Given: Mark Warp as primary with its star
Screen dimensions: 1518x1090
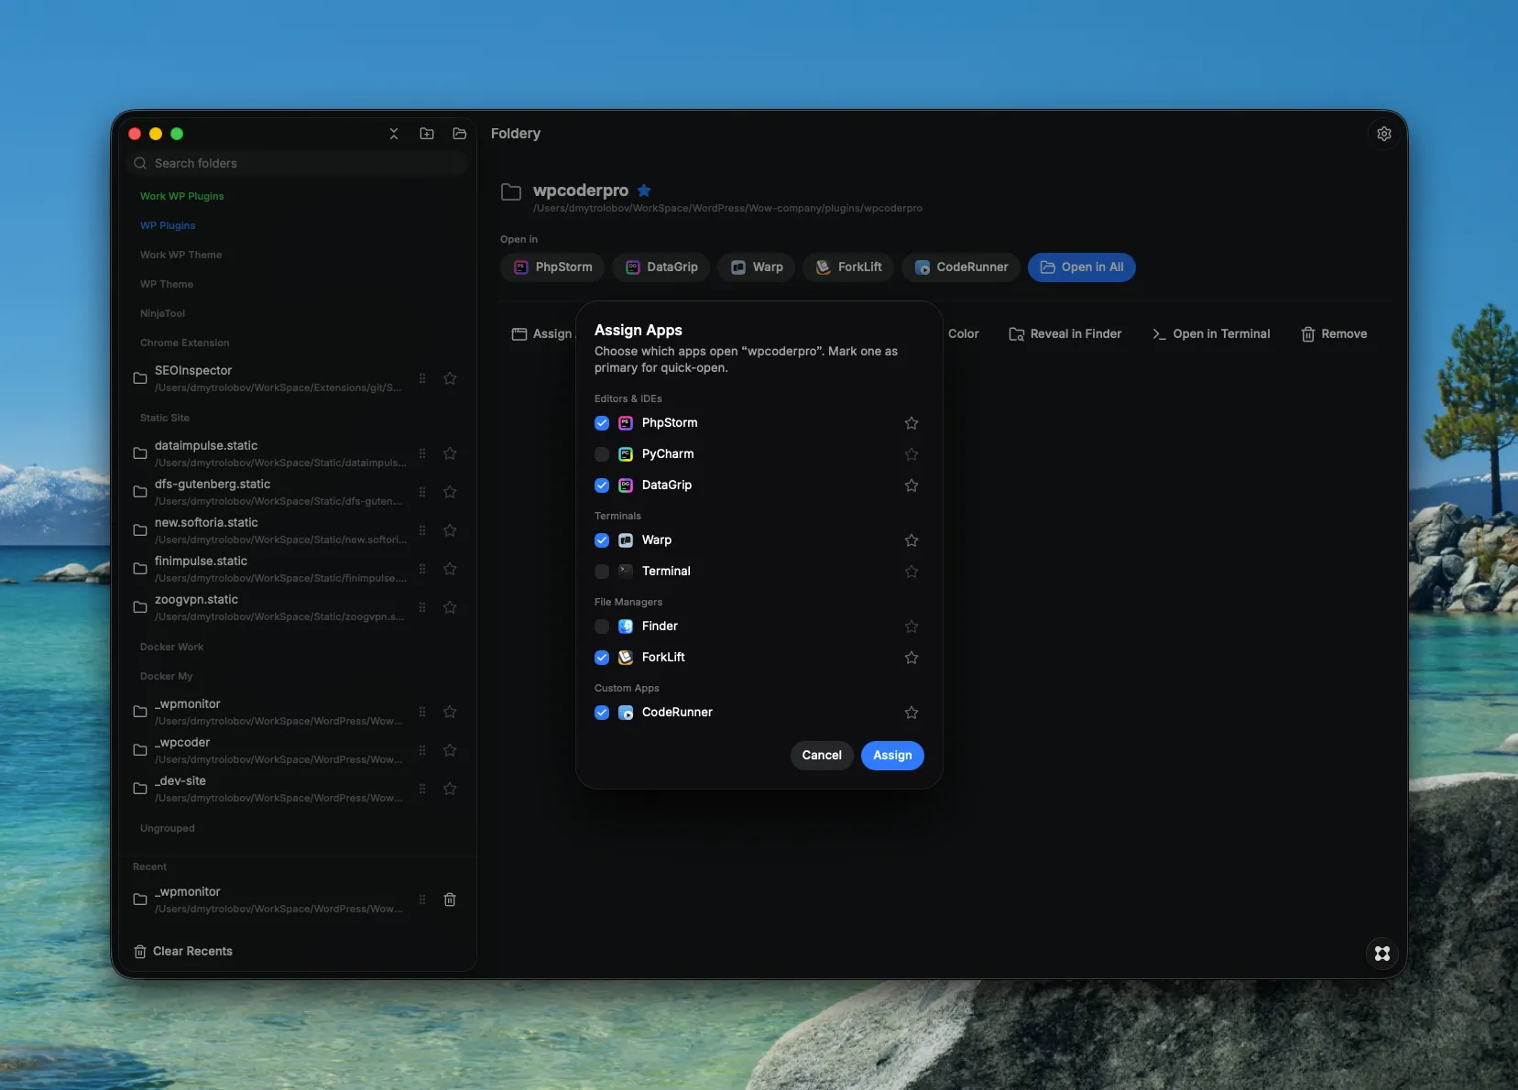Looking at the screenshot, I should (912, 540).
